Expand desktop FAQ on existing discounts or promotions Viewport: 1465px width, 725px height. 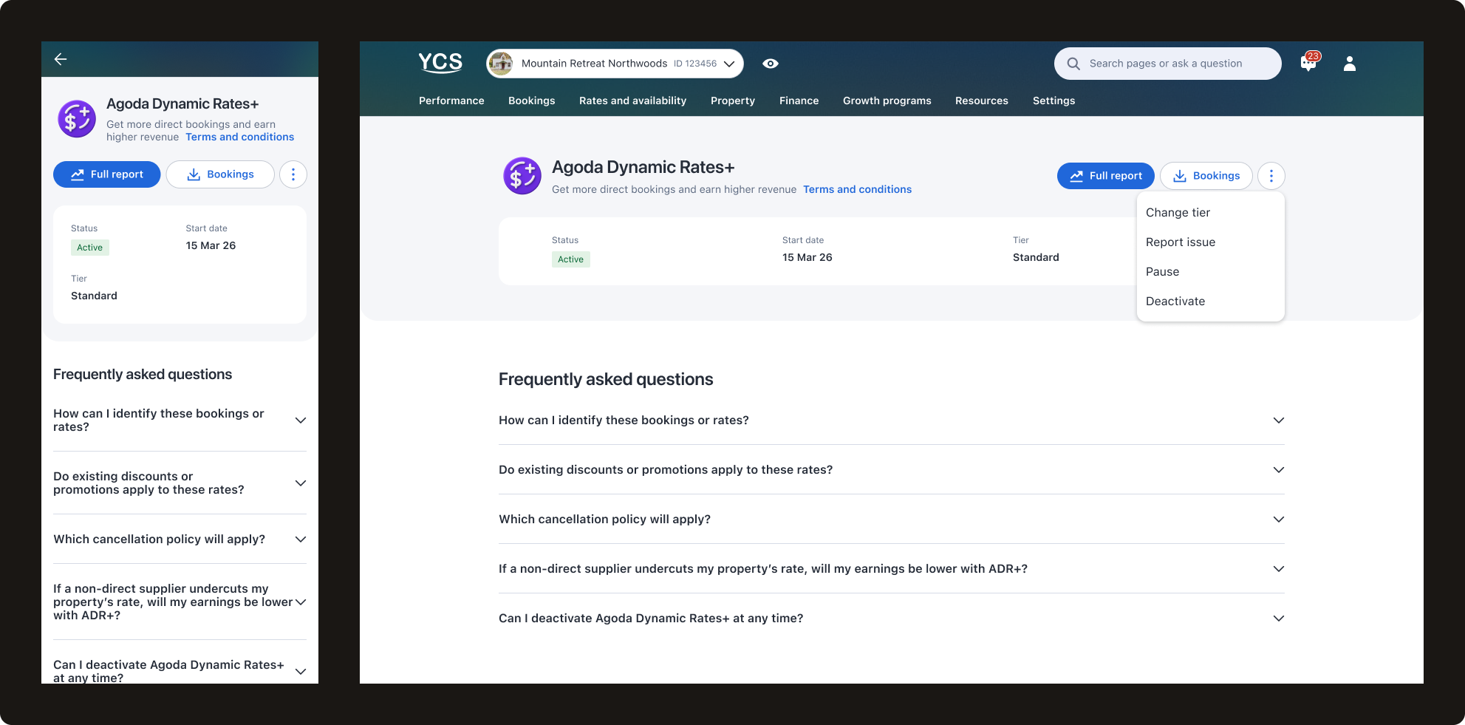click(x=892, y=469)
